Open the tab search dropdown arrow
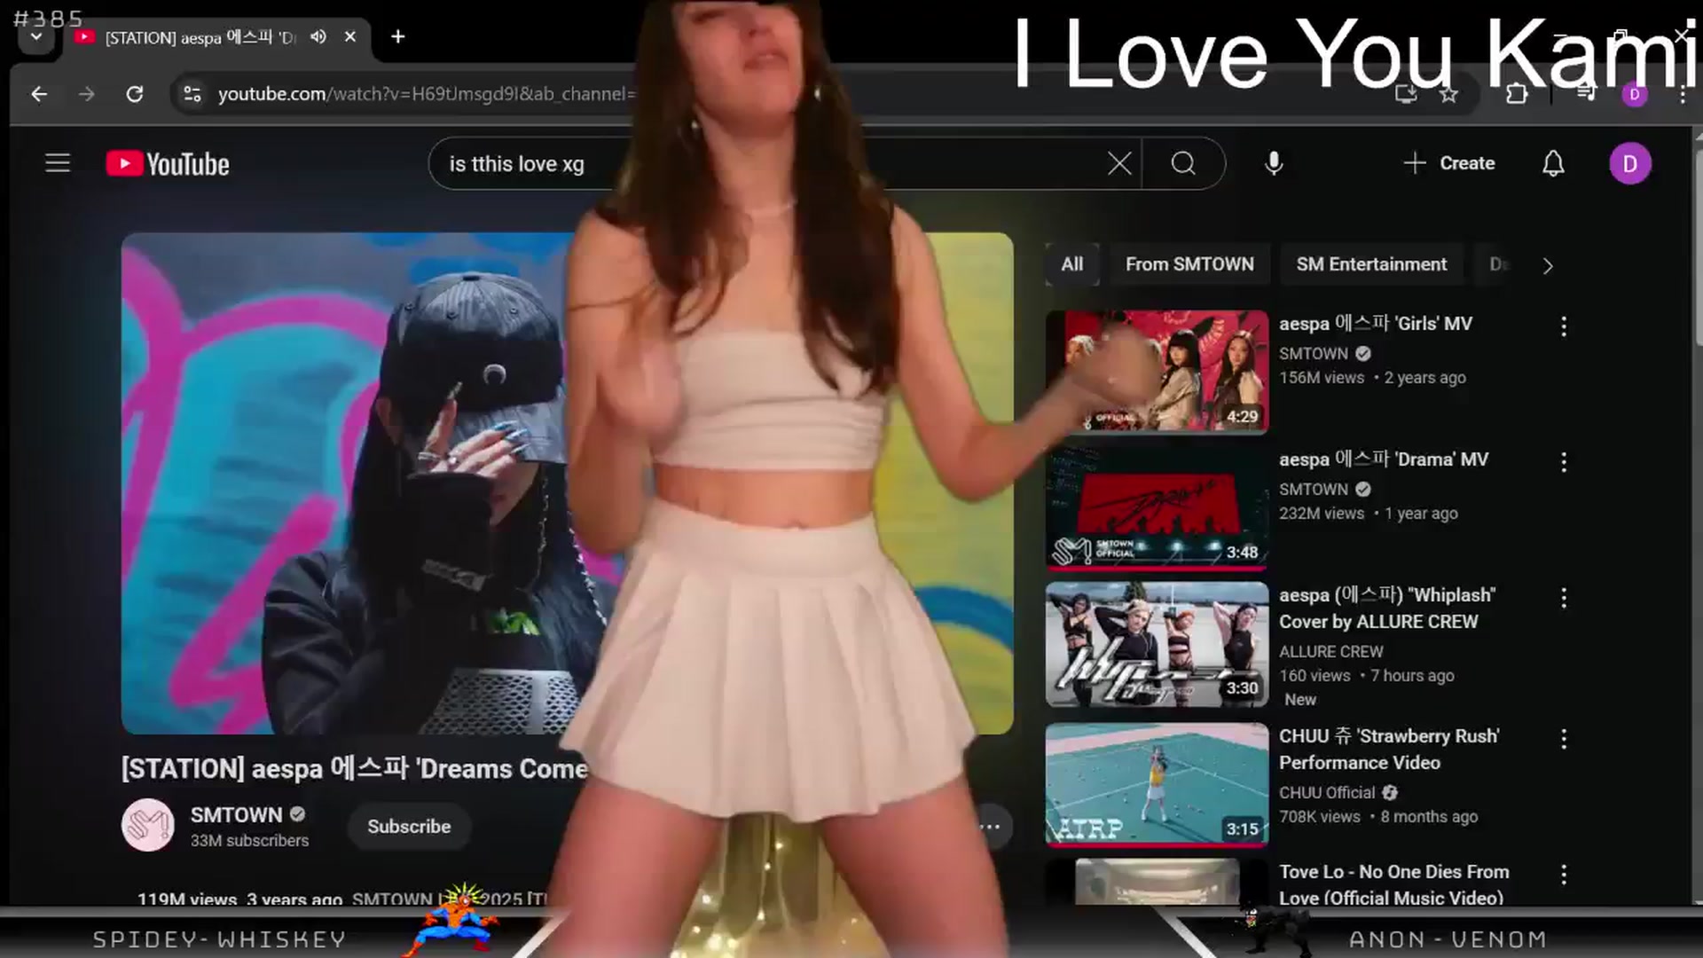The image size is (1703, 958). [x=36, y=37]
